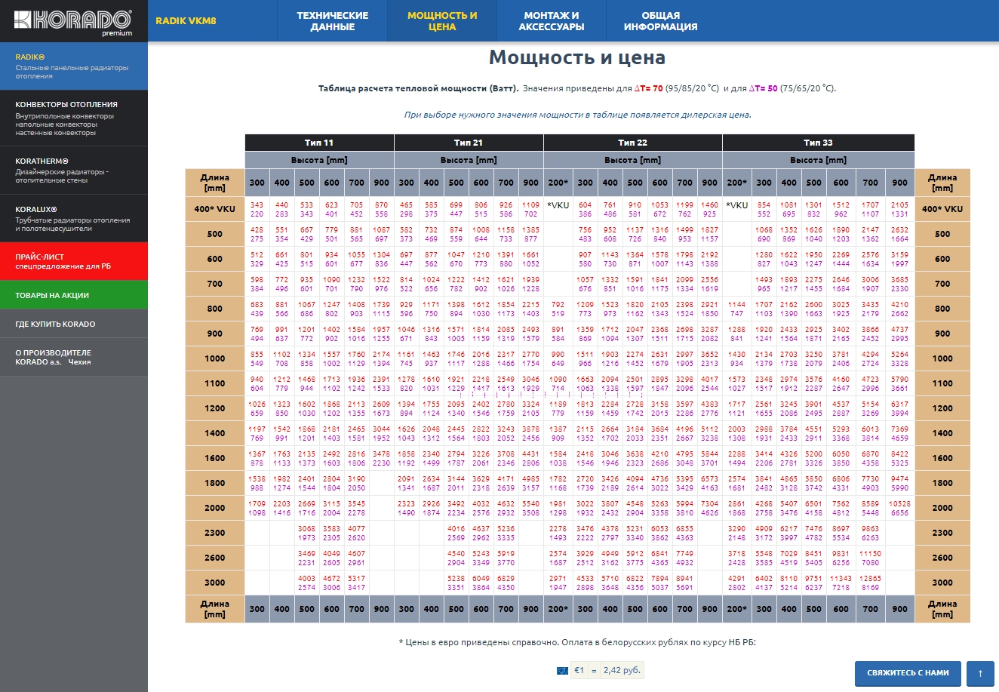Open КОНВЕКТОРЫ ОТОПЛЕНИЯ sidebar item
The width and height of the screenshot is (999, 692).
pos(74,118)
